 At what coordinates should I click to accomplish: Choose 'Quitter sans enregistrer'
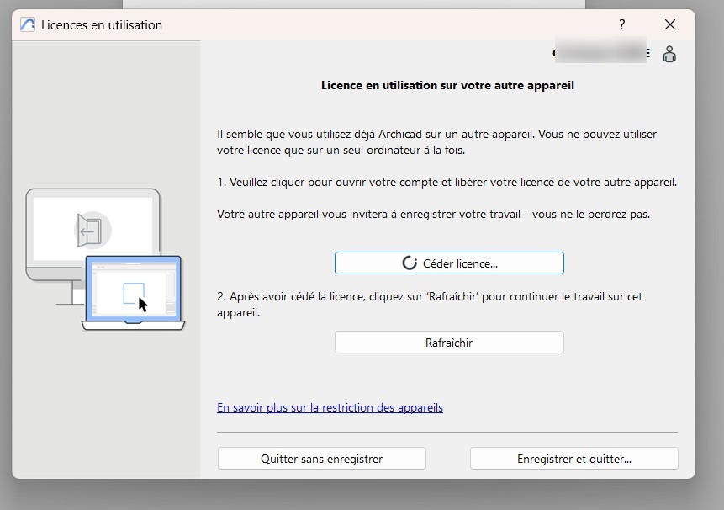[321, 458]
